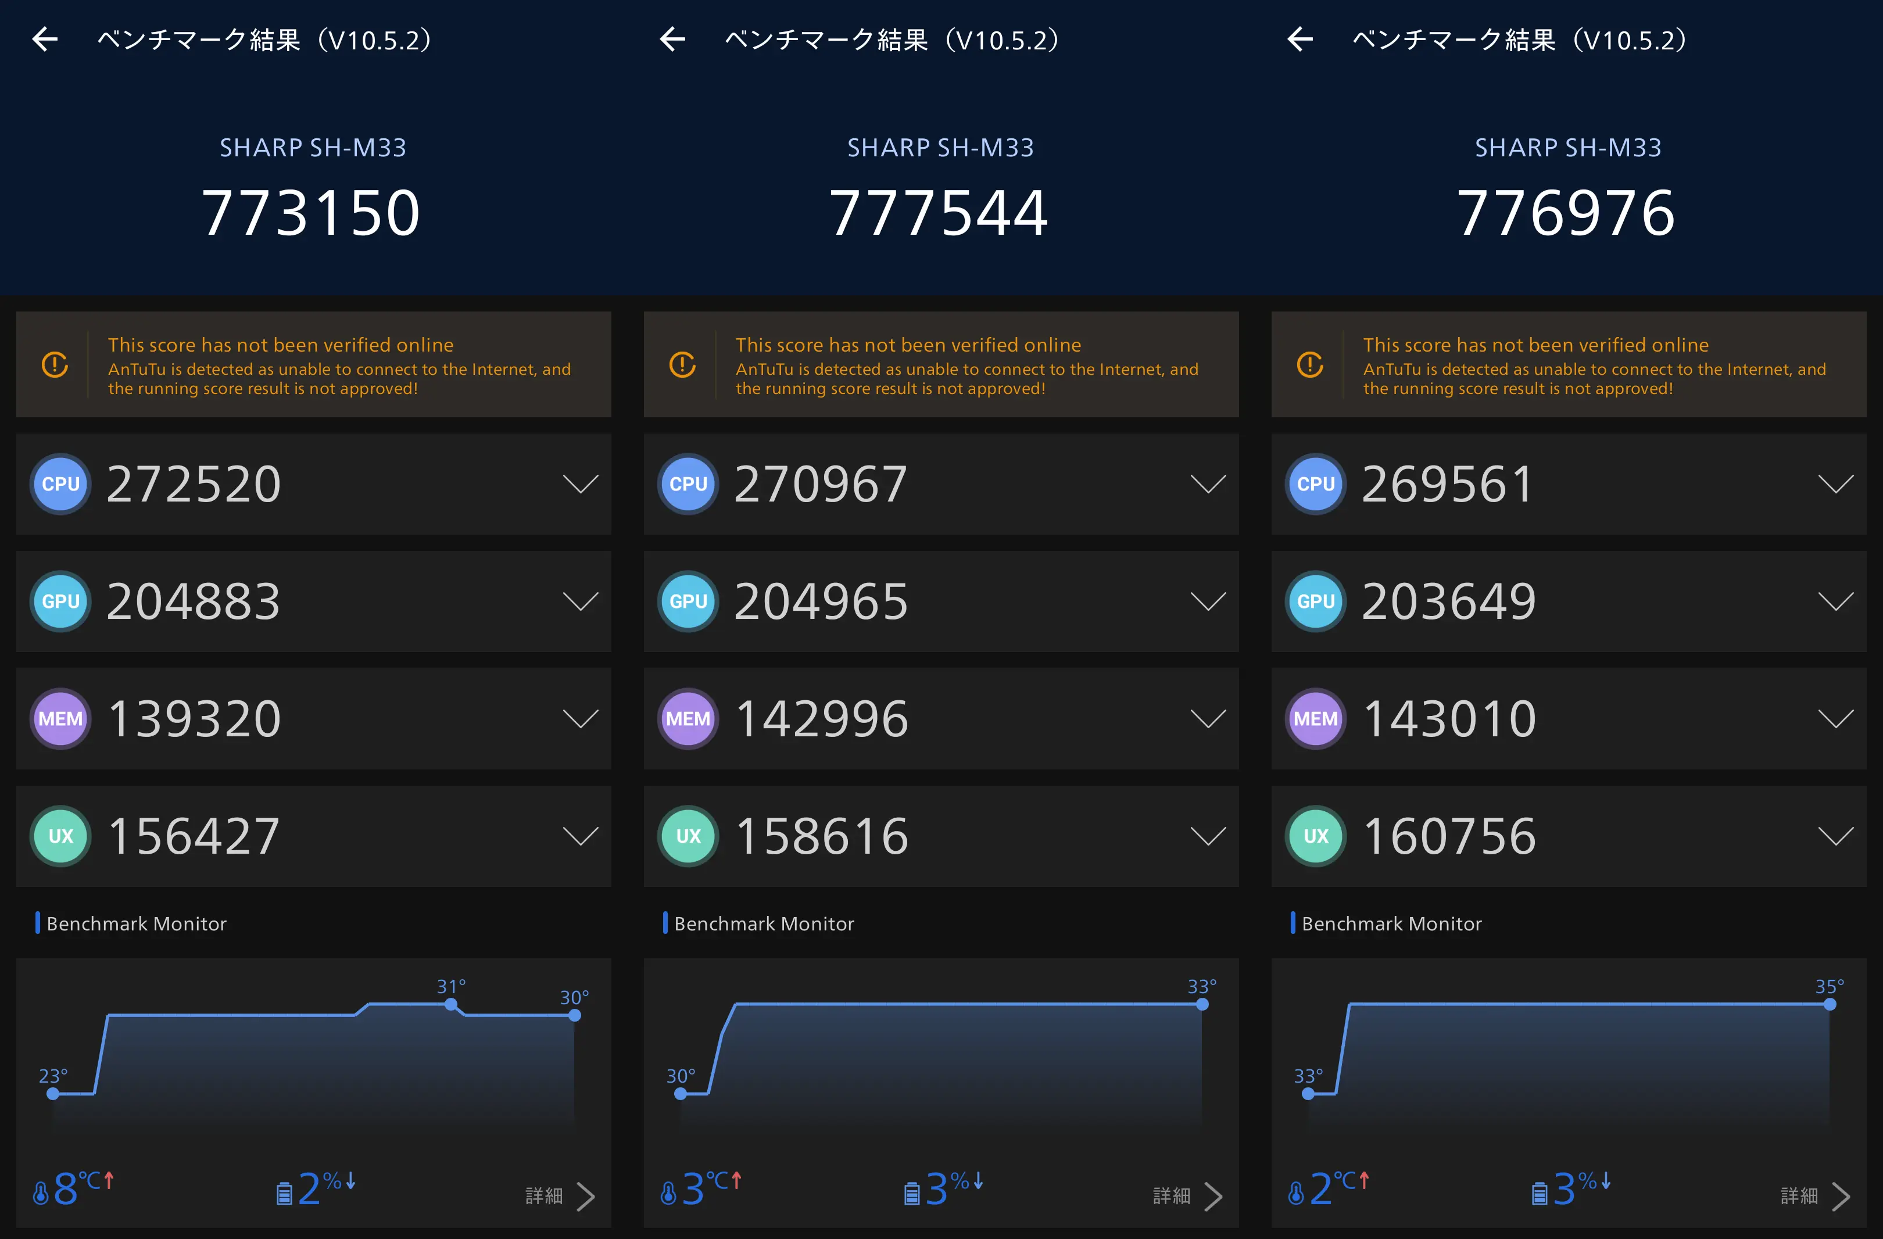Screen dimensions: 1883x1239
Task: Expand CPU score 270967 details
Action: [x=1207, y=484]
